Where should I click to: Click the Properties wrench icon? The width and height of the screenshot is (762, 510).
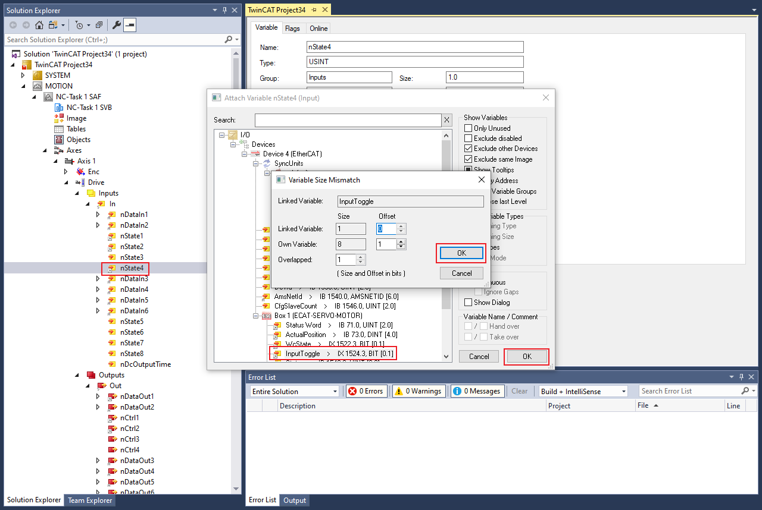(117, 25)
